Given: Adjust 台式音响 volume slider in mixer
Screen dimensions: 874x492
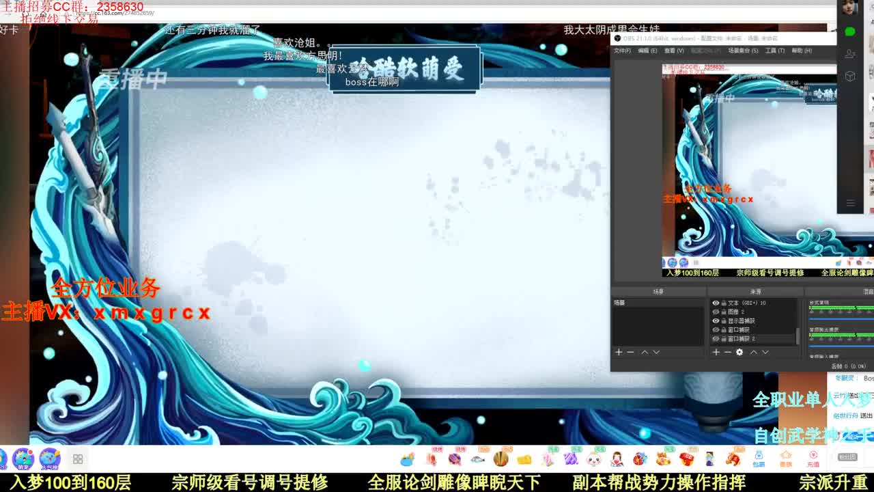Looking at the screenshot, I should pos(841,318).
